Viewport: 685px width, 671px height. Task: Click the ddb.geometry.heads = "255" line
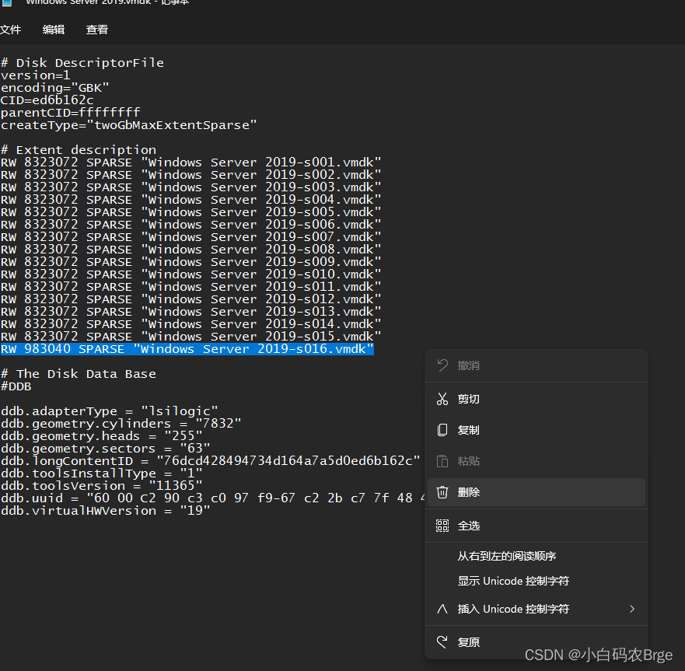(x=101, y=436)
